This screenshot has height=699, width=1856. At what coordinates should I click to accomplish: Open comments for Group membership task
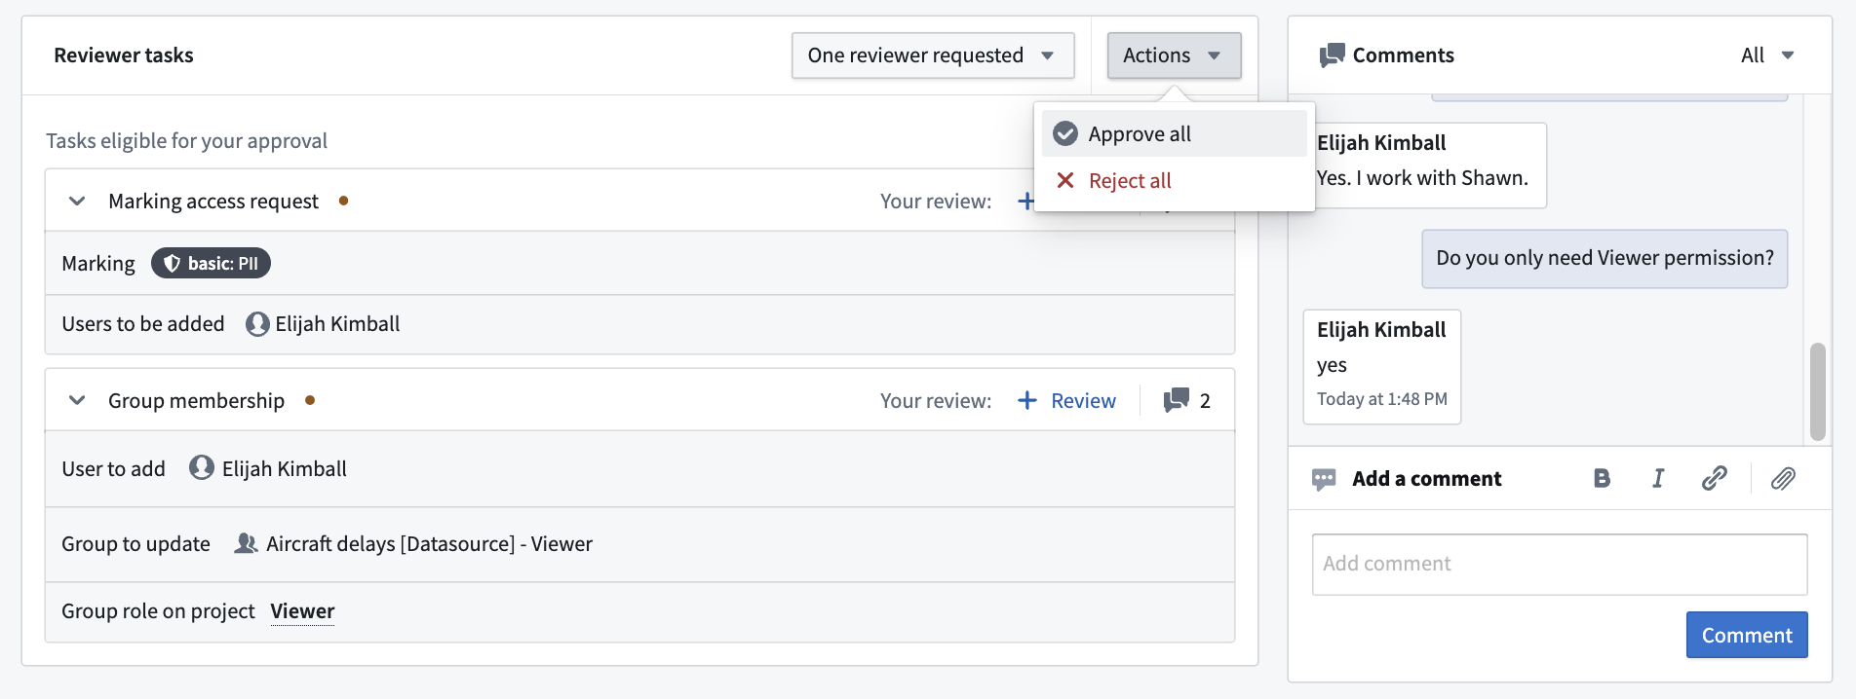(x=1187, y=400)
